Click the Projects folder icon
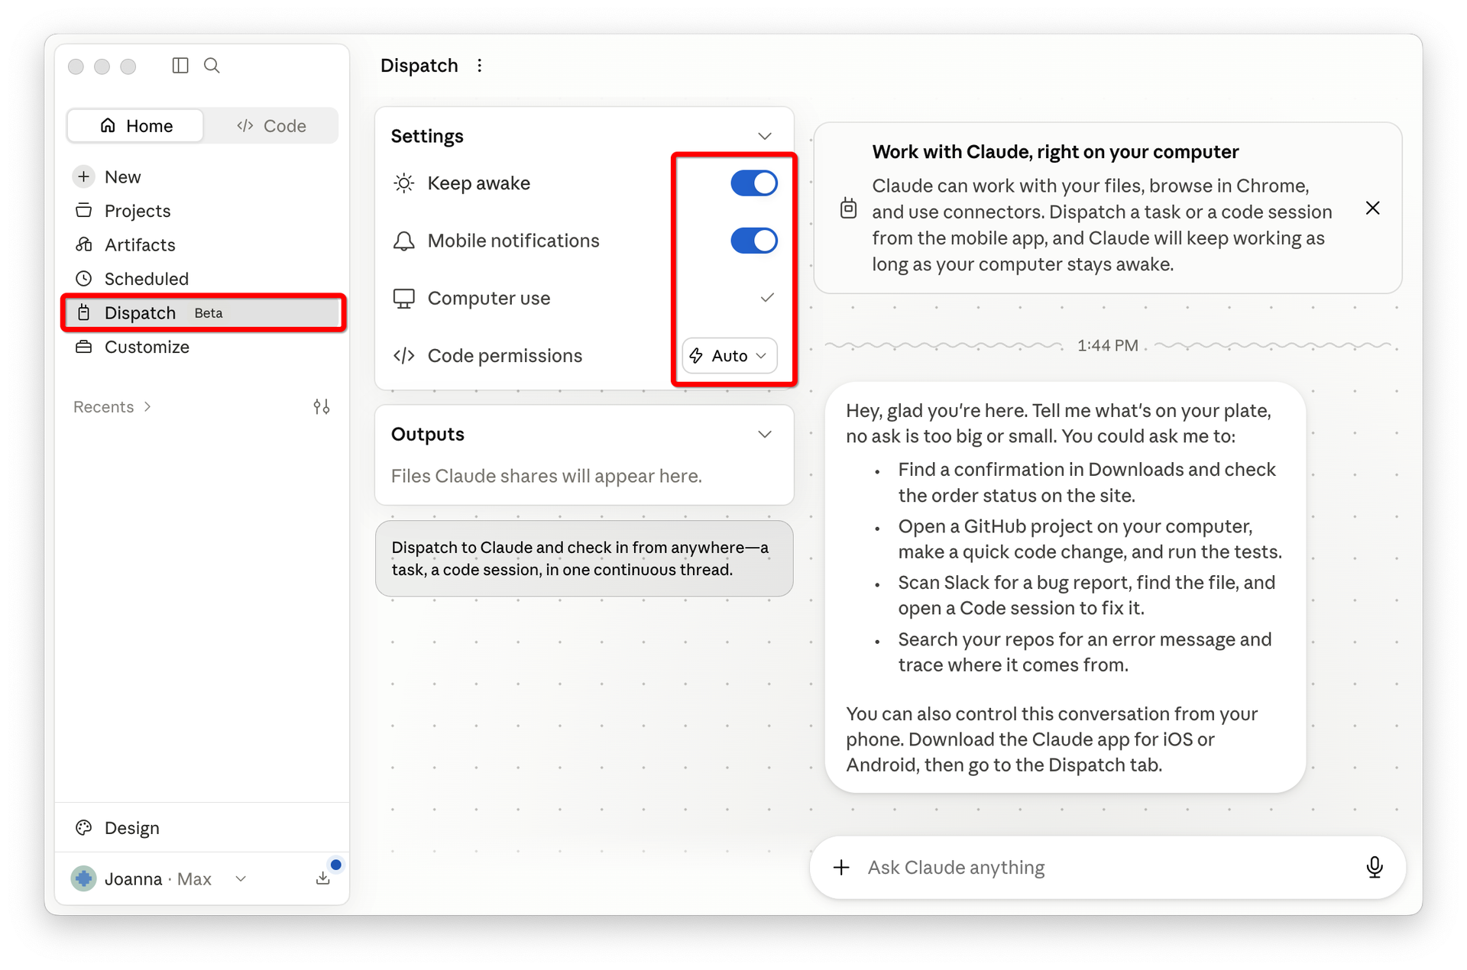Viewport: 1467px width, 970px height. click(84, 211)
